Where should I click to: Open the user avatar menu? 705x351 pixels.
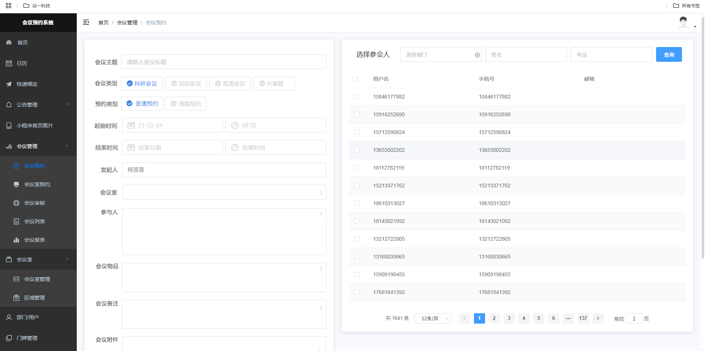[x=686, y=23]
